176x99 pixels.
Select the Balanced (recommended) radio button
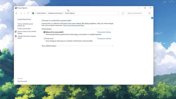(44, 32)
